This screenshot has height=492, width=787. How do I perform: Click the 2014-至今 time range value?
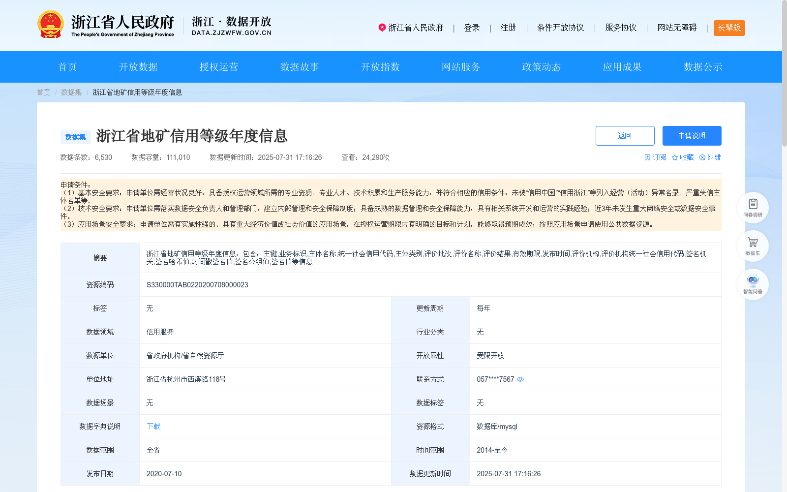[492, 450]
